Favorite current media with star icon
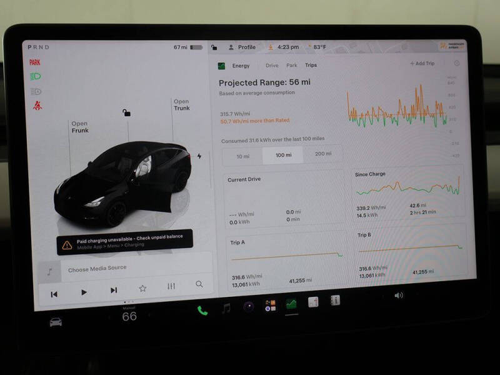The image size is (500, 375). tap(142, 289)
